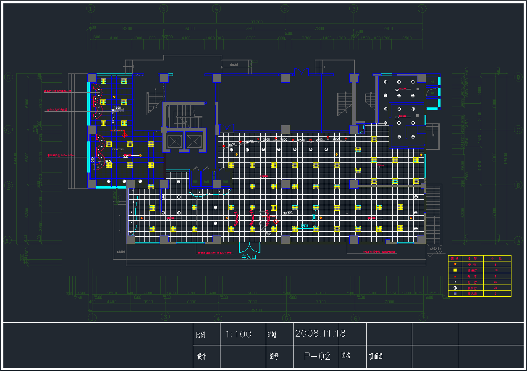Select the drawing name 顶面图 text
This screenshot has height=371, width=527.
coord(376,357)
